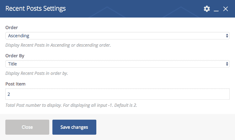Click the up-down arrows on Order By select

click(x=227, y=64)
